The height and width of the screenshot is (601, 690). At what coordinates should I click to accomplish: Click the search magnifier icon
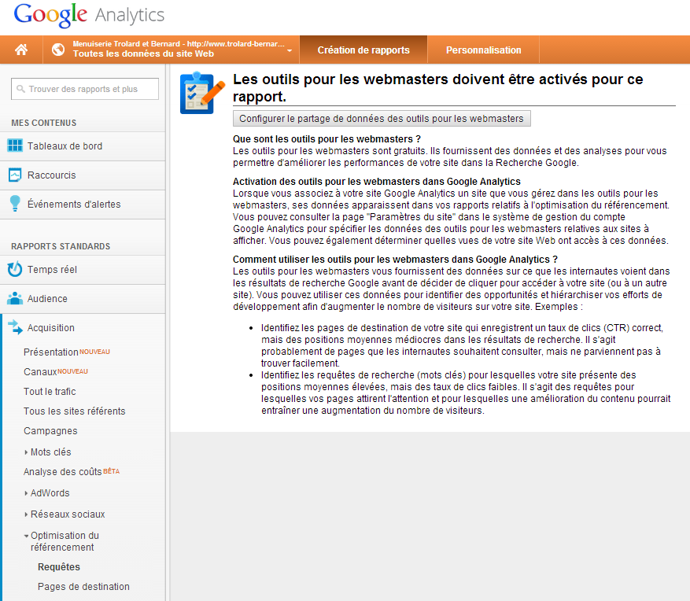[x=20, y=89]
